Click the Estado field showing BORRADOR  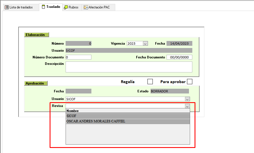170,91
